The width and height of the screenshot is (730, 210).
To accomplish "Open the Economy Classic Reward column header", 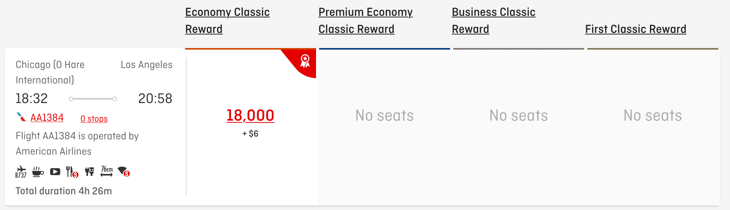I will pos(227,21).
